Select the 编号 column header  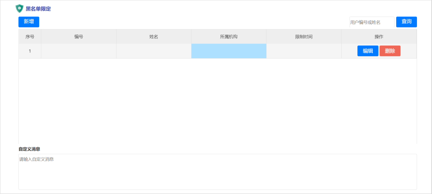click(x=79, y=37)
